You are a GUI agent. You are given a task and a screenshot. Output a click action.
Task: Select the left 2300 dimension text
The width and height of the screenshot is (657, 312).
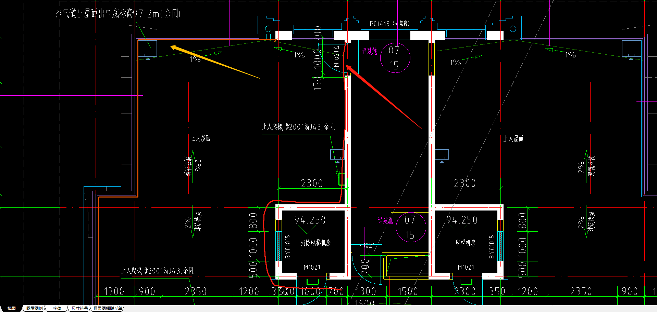(x=312, y=184)
